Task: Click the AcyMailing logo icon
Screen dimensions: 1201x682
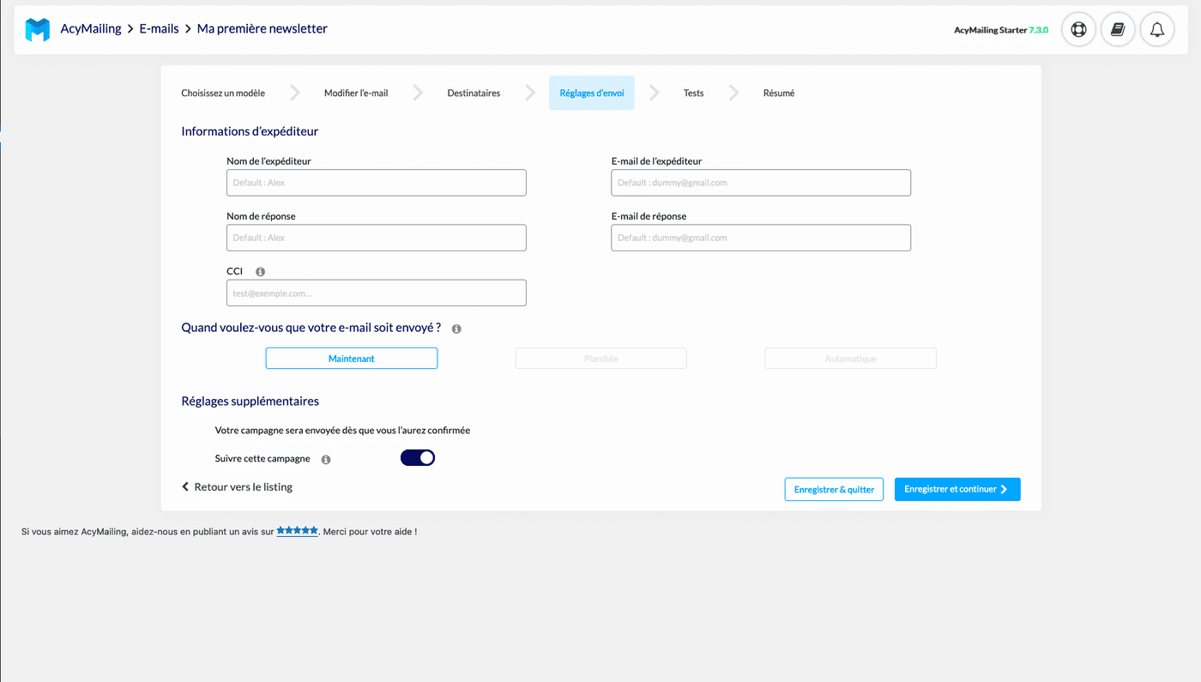Action: point(36,27)
